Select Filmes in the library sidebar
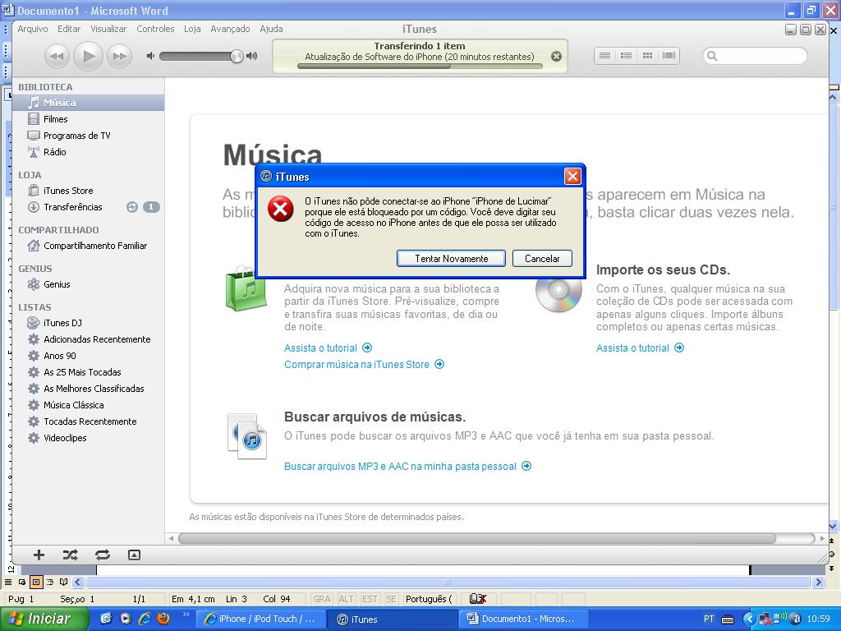 88,119
